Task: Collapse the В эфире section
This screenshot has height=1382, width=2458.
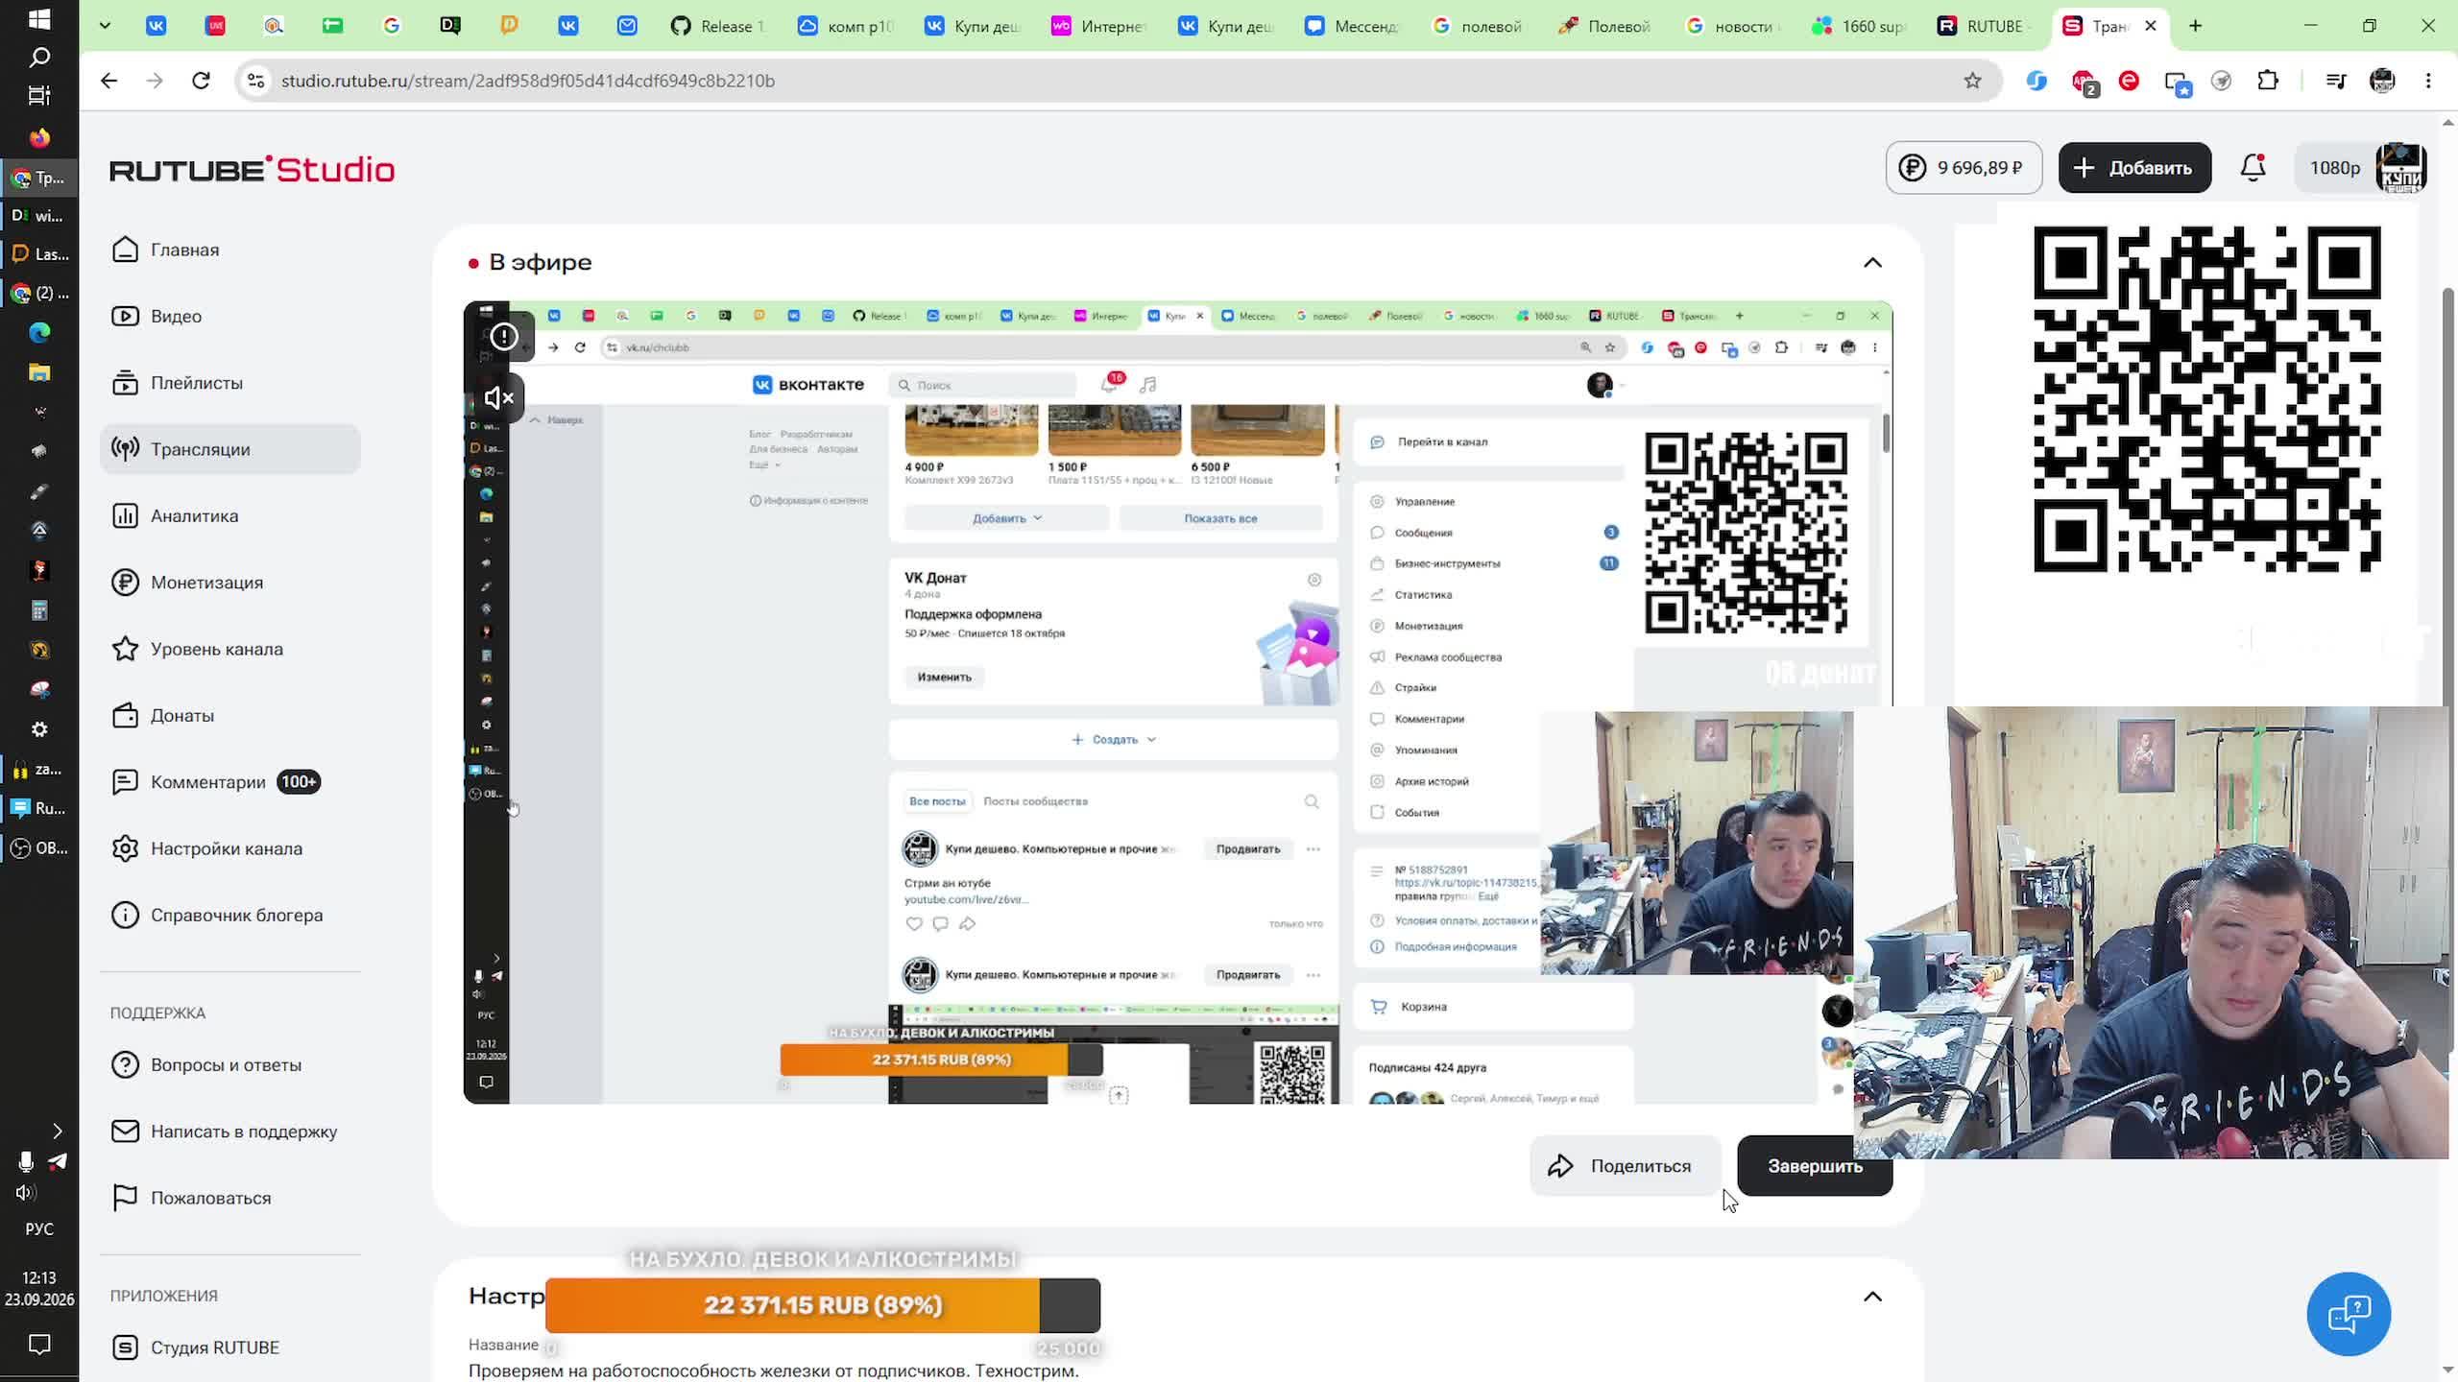Action: pyautogui.click(x=1872, y=263)
